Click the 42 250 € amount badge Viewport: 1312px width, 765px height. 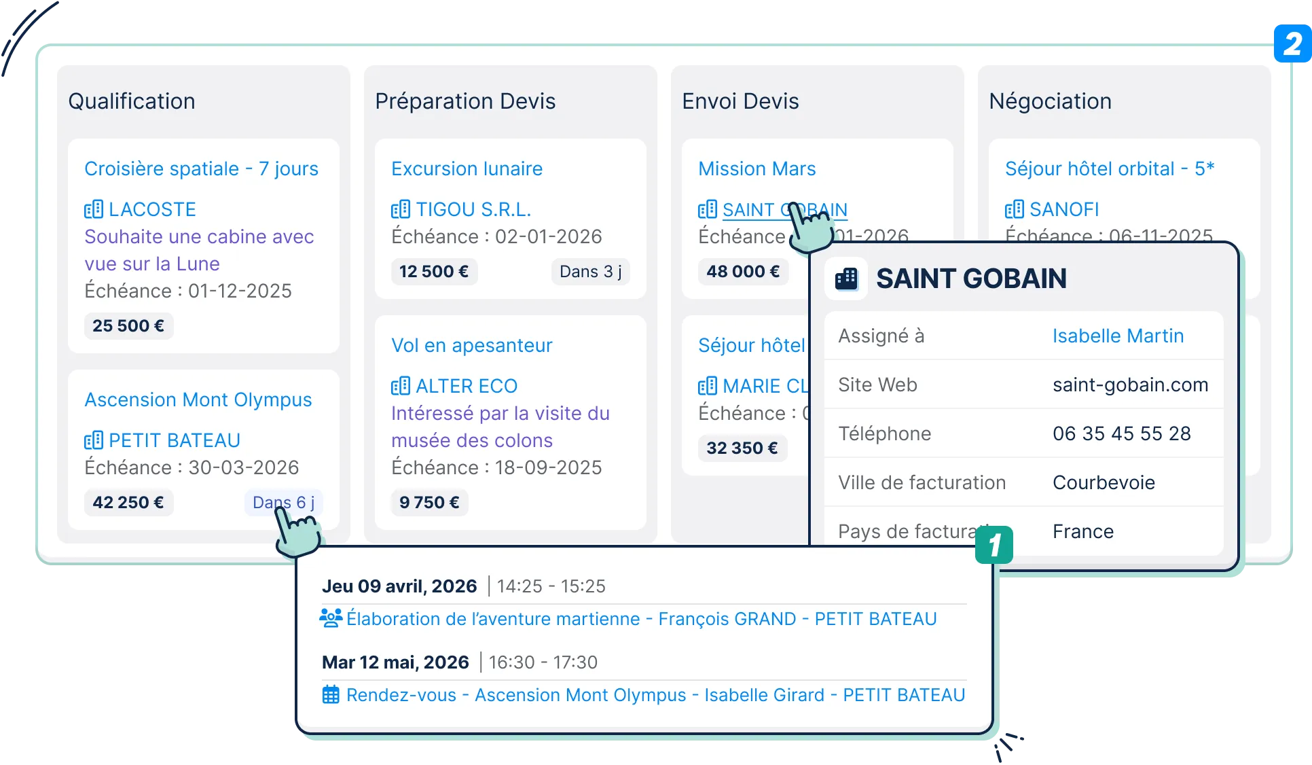point(128,502)
